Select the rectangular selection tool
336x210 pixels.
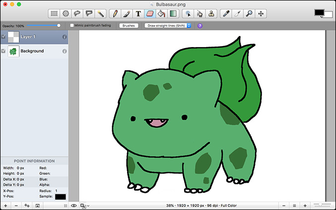point(54,14)
